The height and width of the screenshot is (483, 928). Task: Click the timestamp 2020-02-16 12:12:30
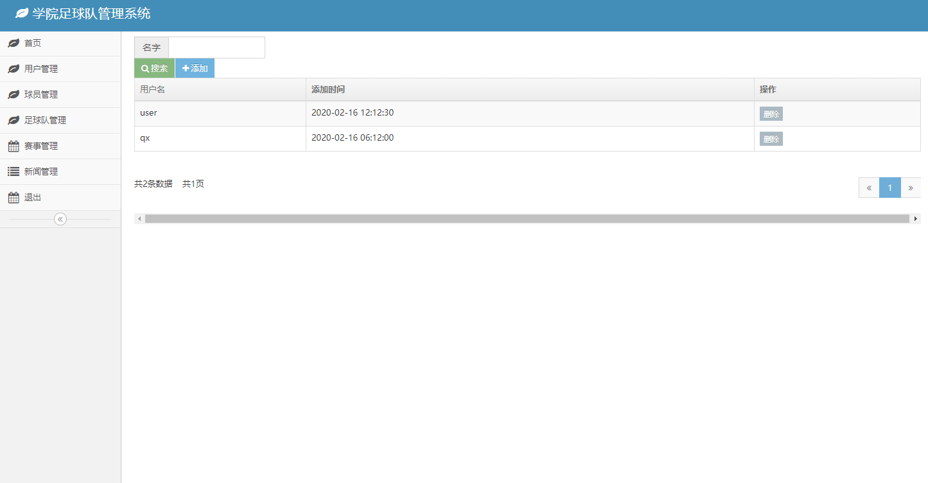click(x=353, y=112)
